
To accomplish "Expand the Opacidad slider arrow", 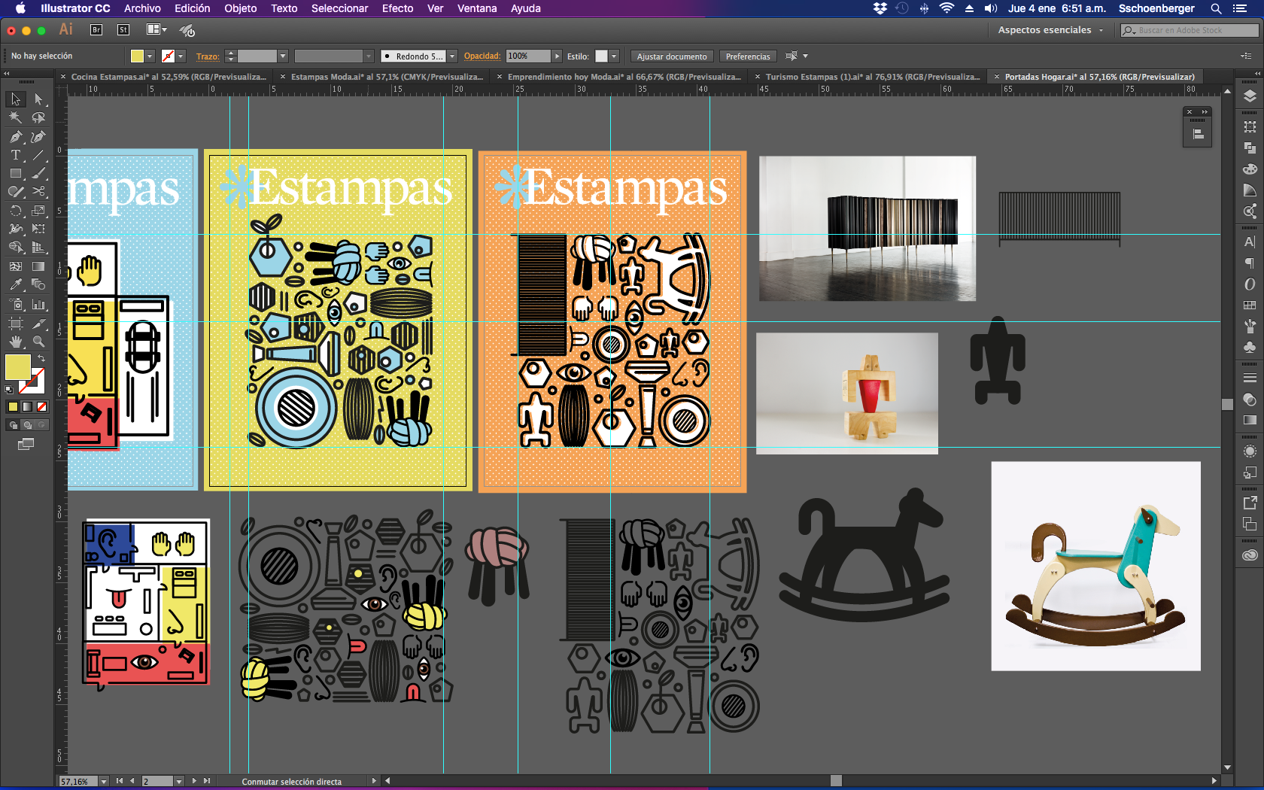I will [x=557, y=56].
